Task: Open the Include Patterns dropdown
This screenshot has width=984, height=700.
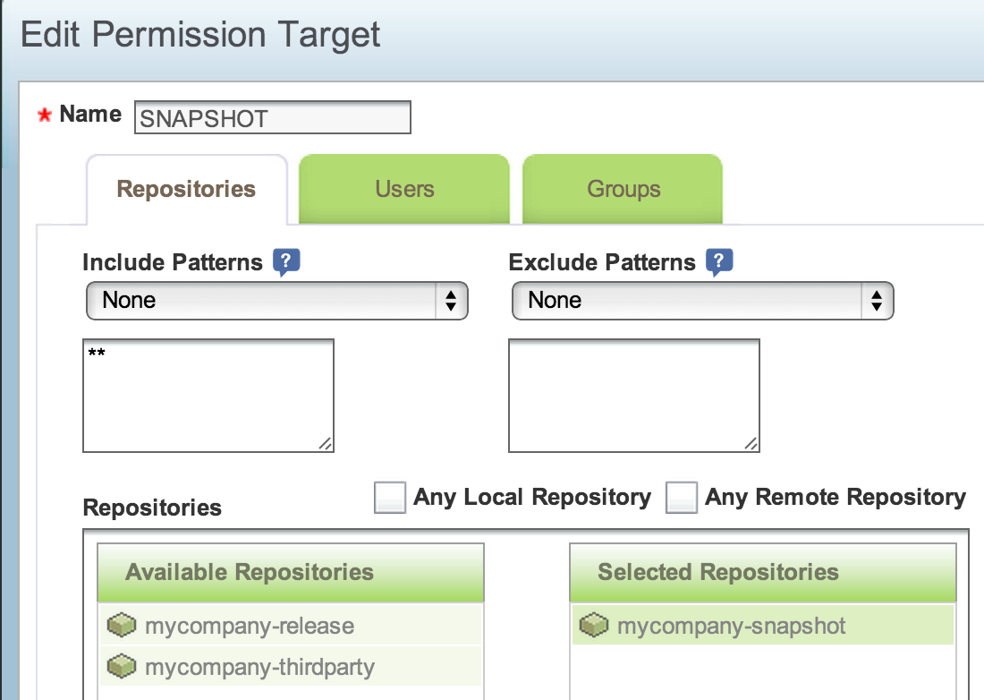Action: (276, 301)
